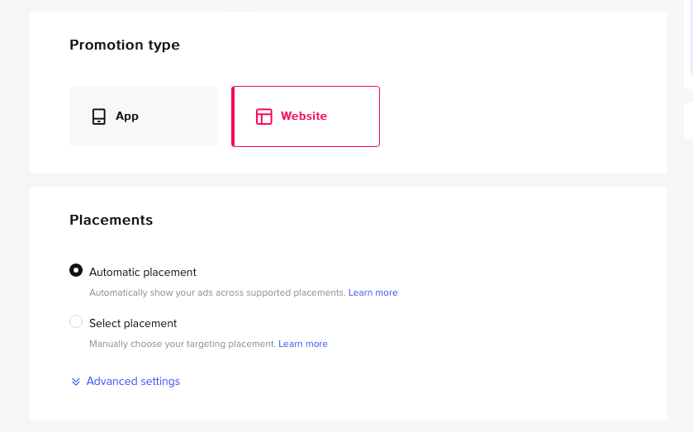The image size is (693, 432).
Task: Click the partially visible top-right side panel
Action: click(689, 41)
